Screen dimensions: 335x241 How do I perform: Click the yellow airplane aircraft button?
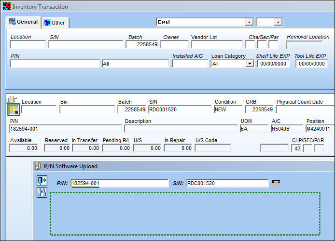click(x=14, y=110)
